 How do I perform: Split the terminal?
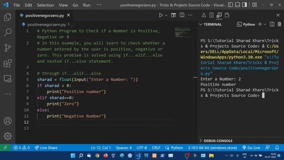pyautogui.click(x=272, y=24)
